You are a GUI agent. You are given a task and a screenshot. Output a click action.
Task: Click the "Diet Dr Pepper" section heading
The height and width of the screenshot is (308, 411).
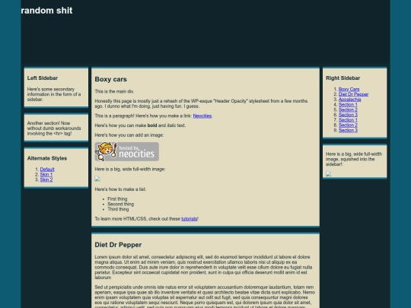coord(118,245)
